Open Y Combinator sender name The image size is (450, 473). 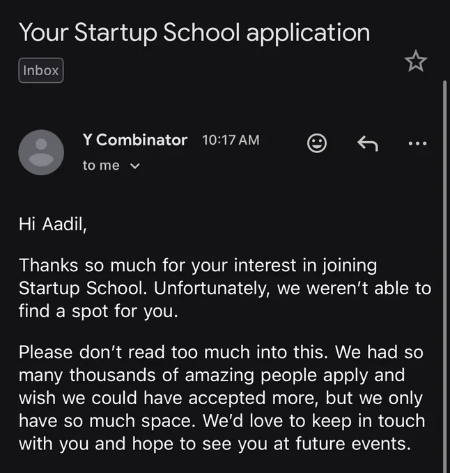(x=135, y=140)
